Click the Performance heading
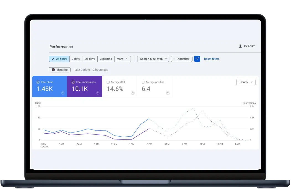Image resolution: width=291 pixels, height=189 pixels. pyautogui.click(x=61, y=47)
